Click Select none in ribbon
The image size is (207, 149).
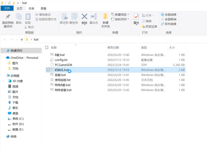(x=168, y=19)
